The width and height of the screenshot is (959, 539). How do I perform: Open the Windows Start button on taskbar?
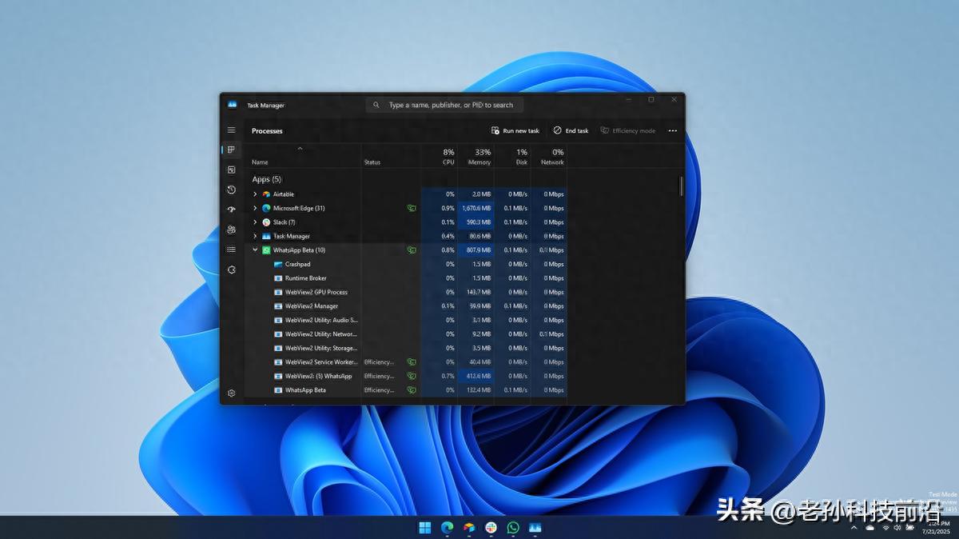point(424,528)
